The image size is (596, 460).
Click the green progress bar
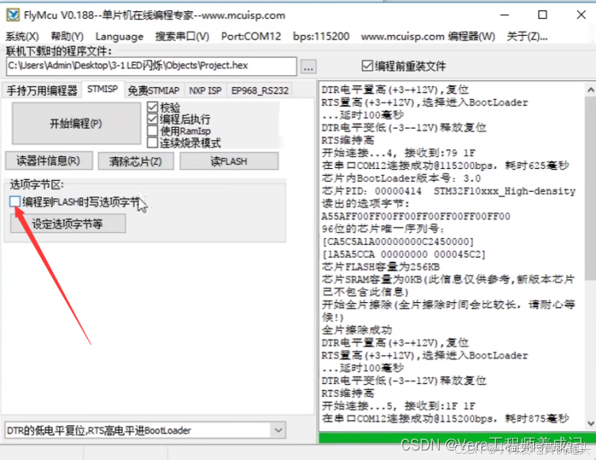tap(457, 438)
